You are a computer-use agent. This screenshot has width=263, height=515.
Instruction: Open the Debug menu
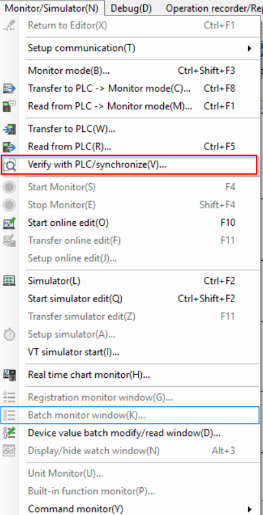[x=131, y=8]
